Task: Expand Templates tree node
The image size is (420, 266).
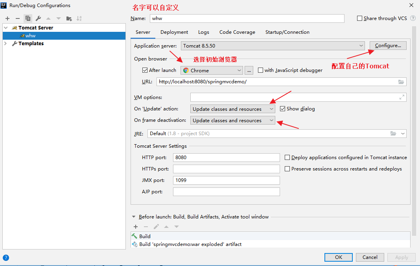Action: tap(6, 43)
